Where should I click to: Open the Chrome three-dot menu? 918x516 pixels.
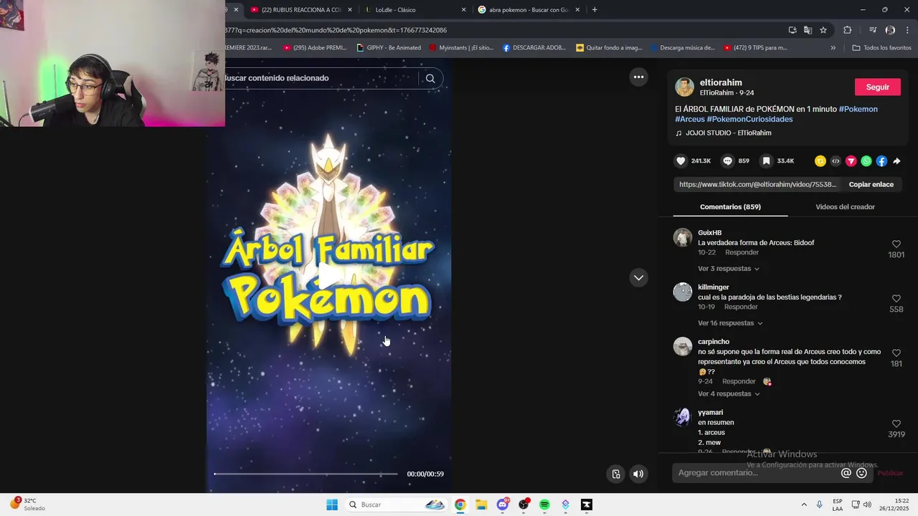pyautogui.click(x=908, y=30)
